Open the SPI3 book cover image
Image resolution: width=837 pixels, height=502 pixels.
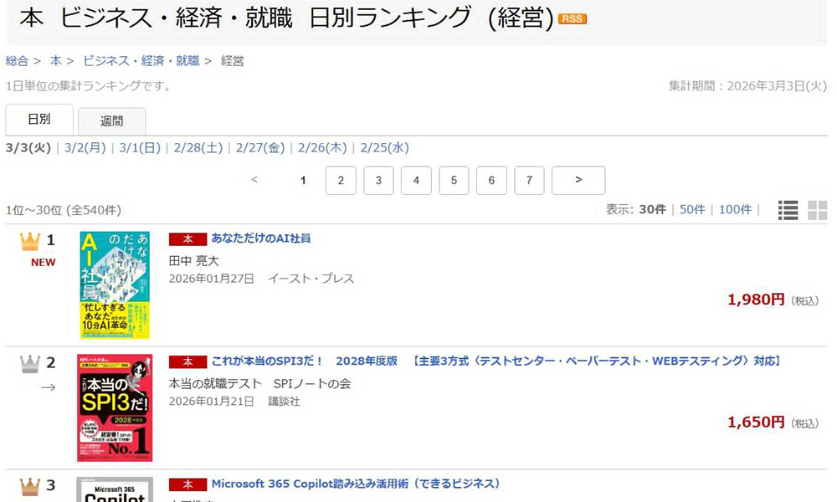click(115, 407)
